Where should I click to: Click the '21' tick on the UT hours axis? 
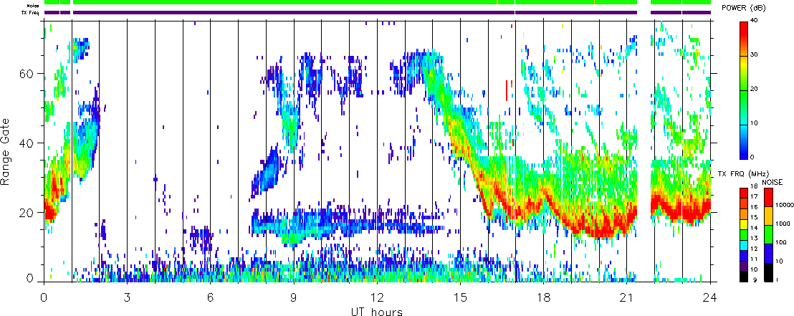point(627,297)
